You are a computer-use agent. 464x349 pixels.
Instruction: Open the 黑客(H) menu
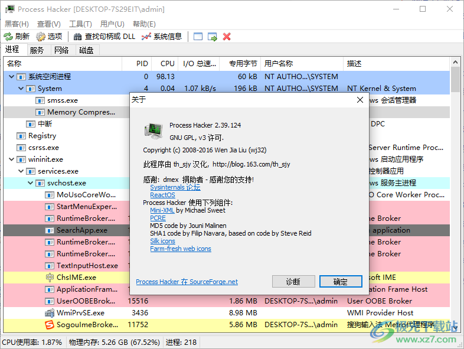pos(17,24)
